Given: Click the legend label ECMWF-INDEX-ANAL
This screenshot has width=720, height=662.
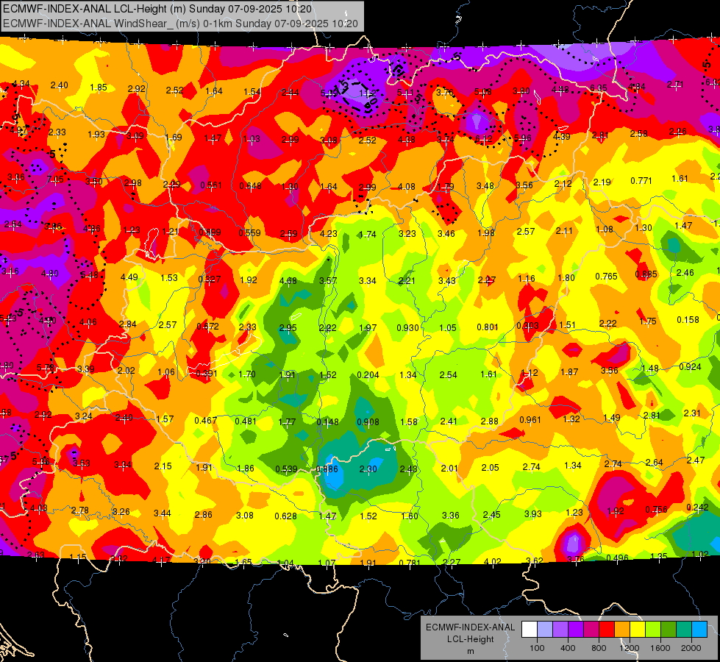Looking at the screenshot, I should point(470,627).
